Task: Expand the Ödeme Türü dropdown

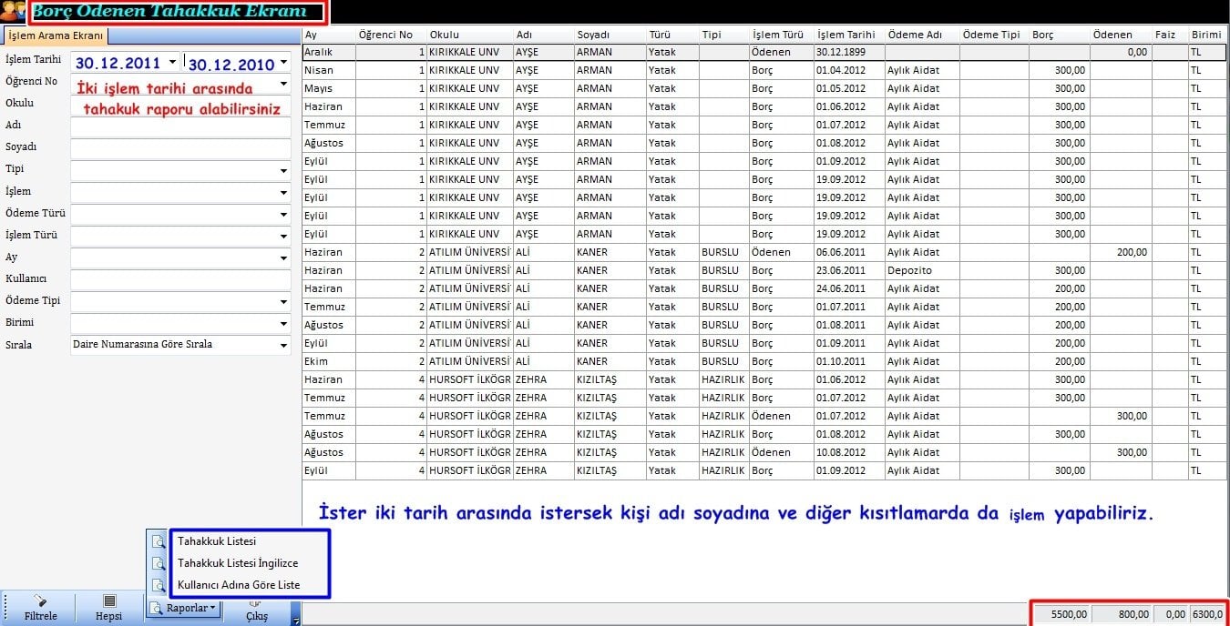Action: 283,215
